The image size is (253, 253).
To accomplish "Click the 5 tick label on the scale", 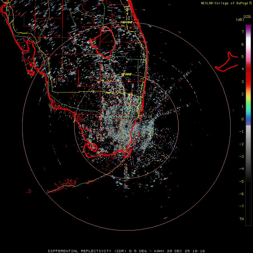I will coord(243,57).
